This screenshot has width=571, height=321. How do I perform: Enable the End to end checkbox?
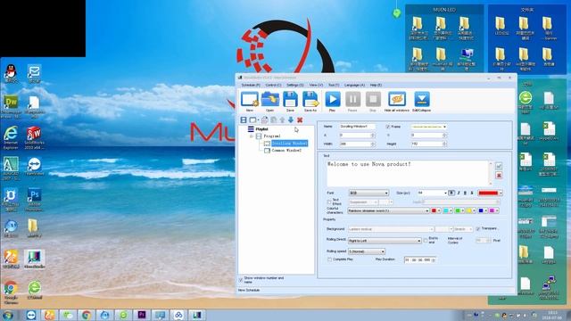point(426,240)
